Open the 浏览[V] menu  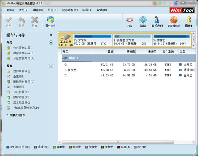(x=24, y=10)
